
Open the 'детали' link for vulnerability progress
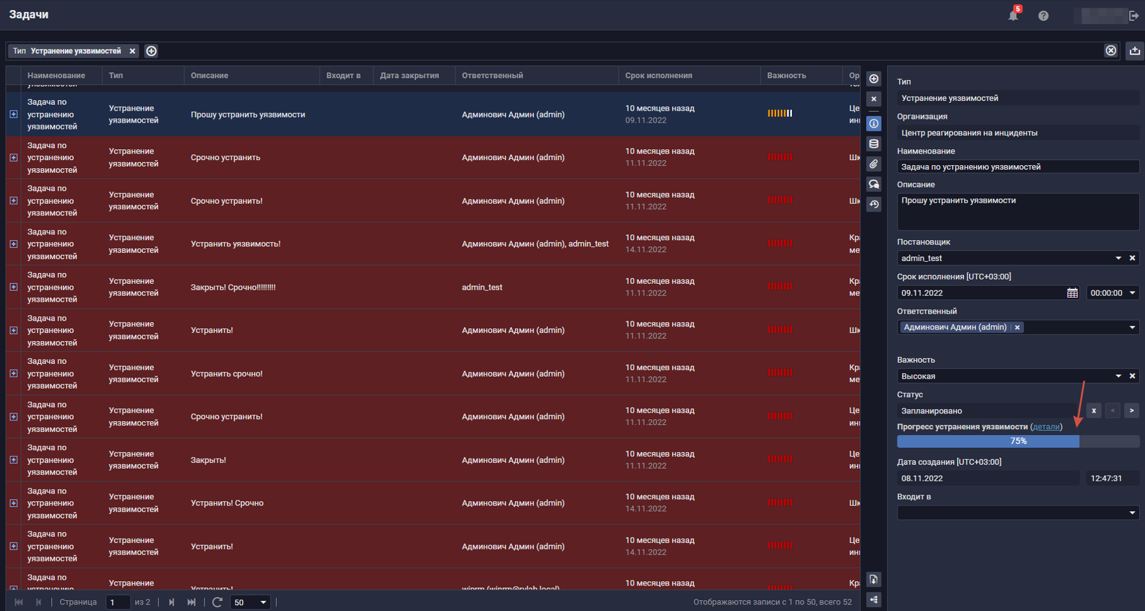[1046, 427]
